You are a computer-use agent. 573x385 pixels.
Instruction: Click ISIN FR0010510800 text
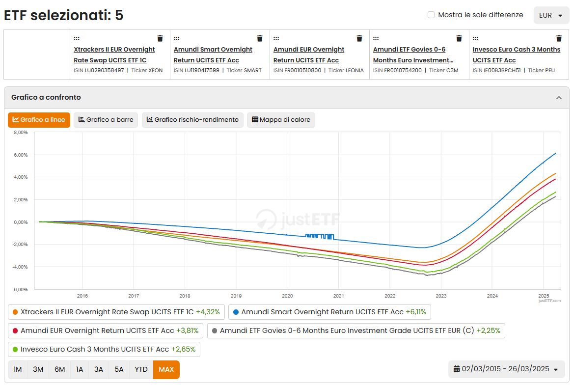[298, 71]
